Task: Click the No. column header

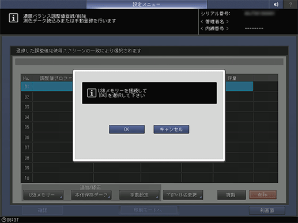Action: coord(27,78)
